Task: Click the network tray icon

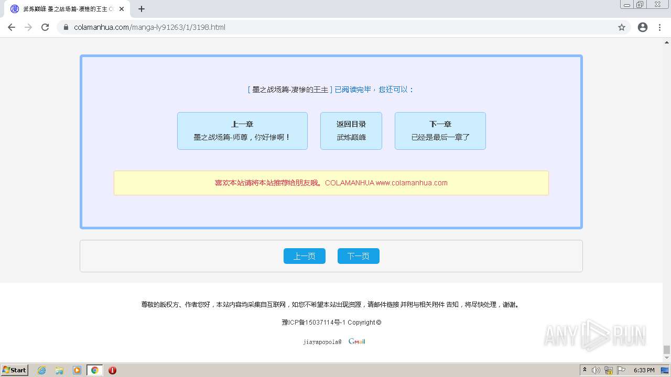Action: 609,370
